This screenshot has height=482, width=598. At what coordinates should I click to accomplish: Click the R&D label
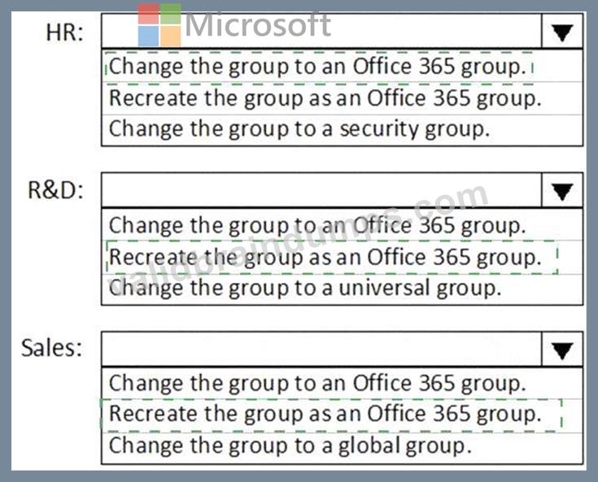tap(55, 190)
